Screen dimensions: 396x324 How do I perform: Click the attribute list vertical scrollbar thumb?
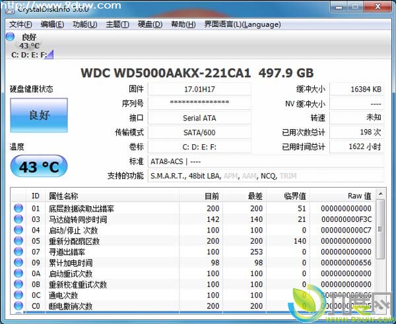[x=380, y=229]
